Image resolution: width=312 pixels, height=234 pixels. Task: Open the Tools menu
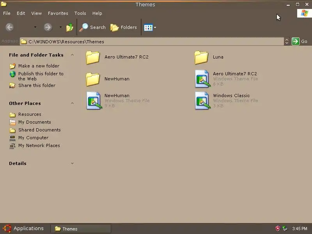[x=80, y=13]
